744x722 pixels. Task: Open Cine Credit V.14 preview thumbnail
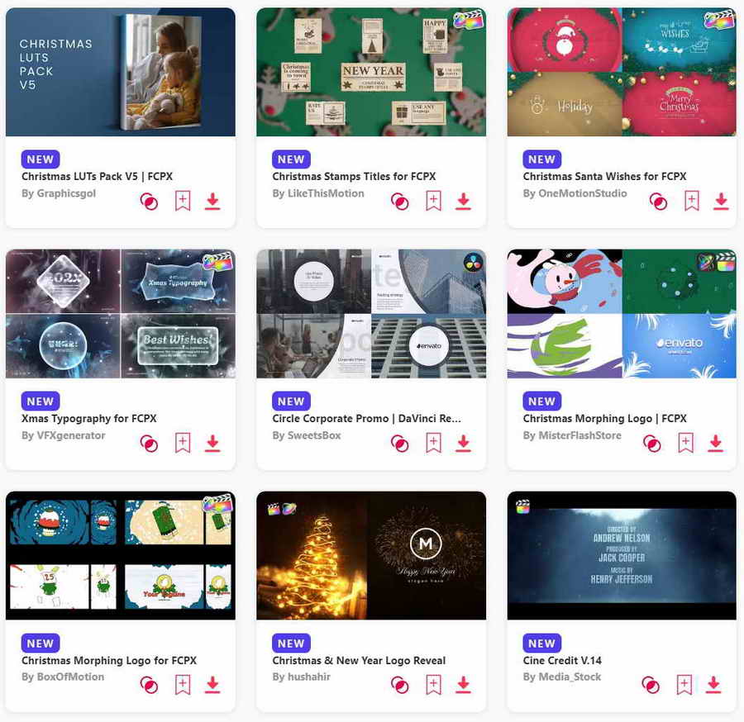point(622,556)
